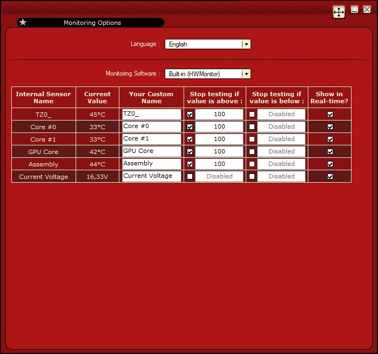The width and height of the screenshot is (378, 354).
Task: Click the Internal Sensor Name column header
Action: 43,97
